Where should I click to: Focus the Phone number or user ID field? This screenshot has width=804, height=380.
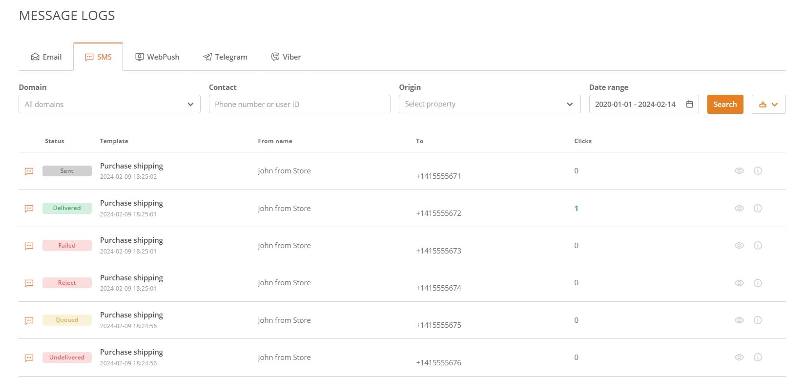tap(299, 104)
